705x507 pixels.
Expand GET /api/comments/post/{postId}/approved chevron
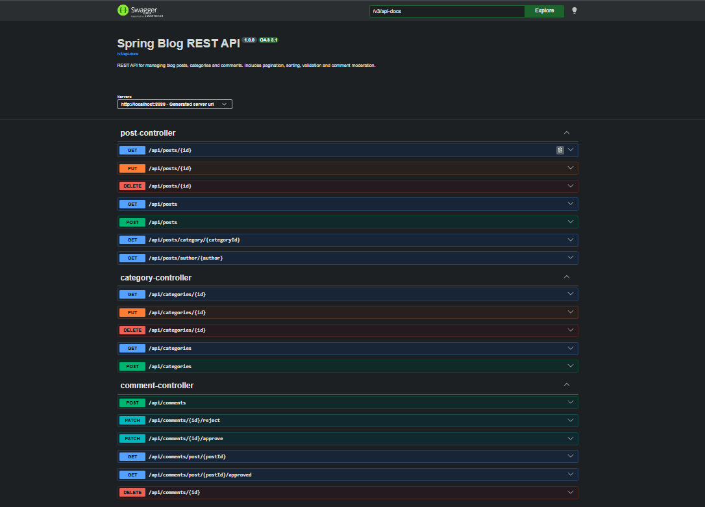(x=571, y=474)
